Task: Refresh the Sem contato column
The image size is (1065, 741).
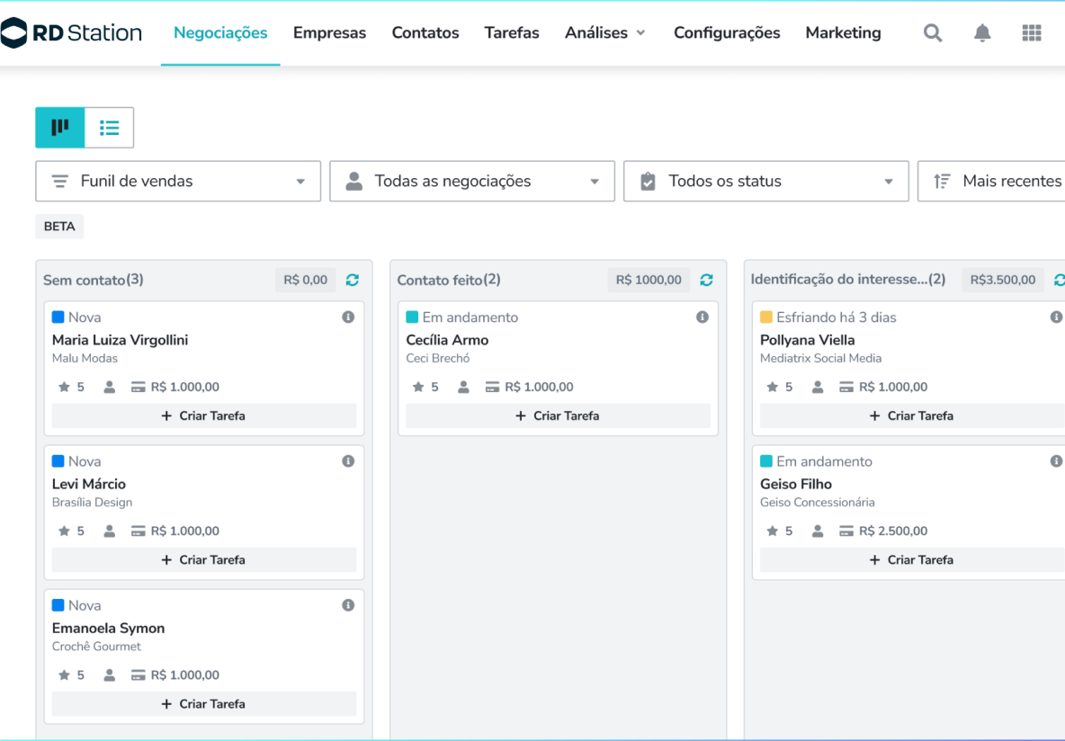Action: point(353,280)
